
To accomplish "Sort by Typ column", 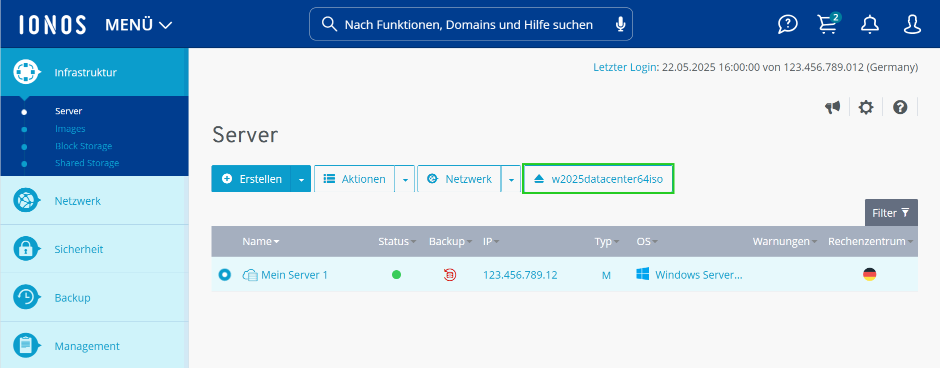I will (606, 241).
